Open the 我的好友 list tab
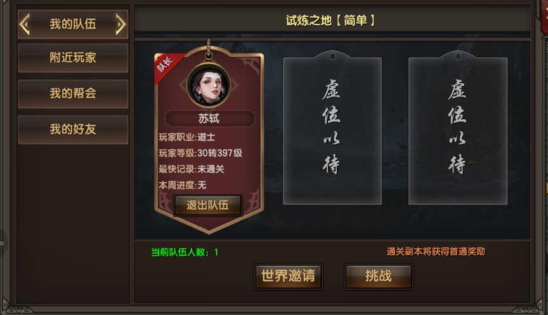Viewport: 548px width, 315px height. coord(73,130)
